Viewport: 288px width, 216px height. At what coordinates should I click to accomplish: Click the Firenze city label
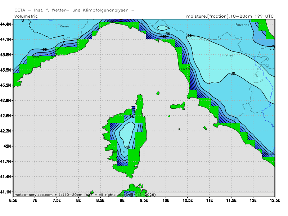point(227,55)
